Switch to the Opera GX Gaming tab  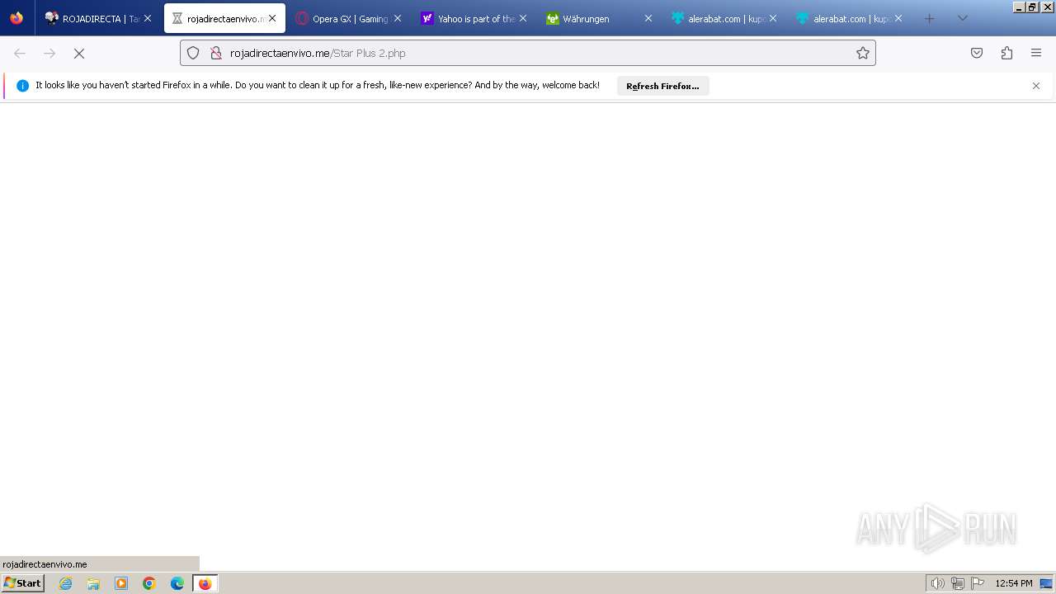tap(349, 18)
